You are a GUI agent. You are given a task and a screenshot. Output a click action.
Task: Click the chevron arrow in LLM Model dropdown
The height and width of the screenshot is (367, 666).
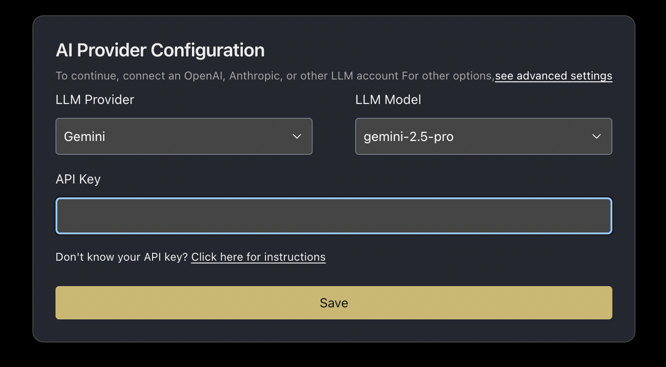(597, 136)
